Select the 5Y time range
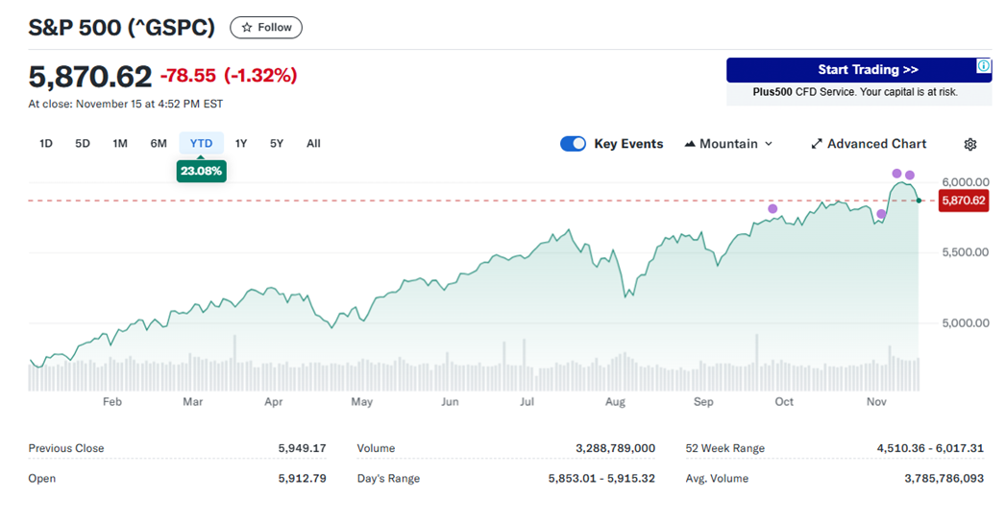The width and height of the screenshot is (1005, 521). coord(277,143)
